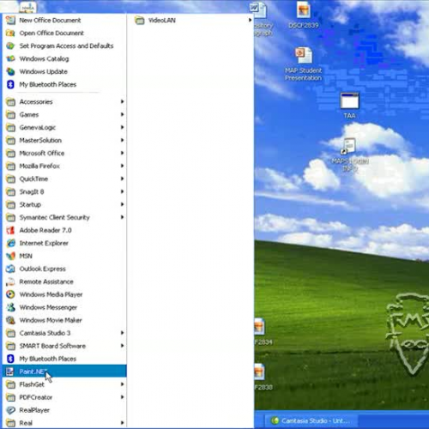Click the MSN butterfly icon
Screen dimensions: 429x429
coord(10,256)
